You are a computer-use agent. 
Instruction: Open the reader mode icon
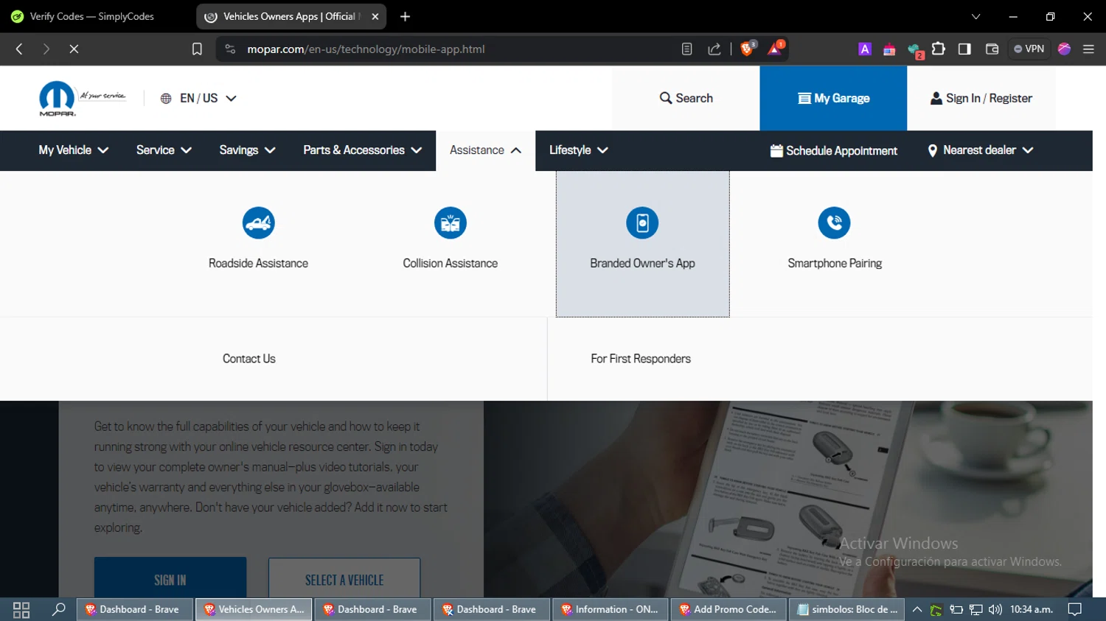pyautogui.click(x=686, y=49)
